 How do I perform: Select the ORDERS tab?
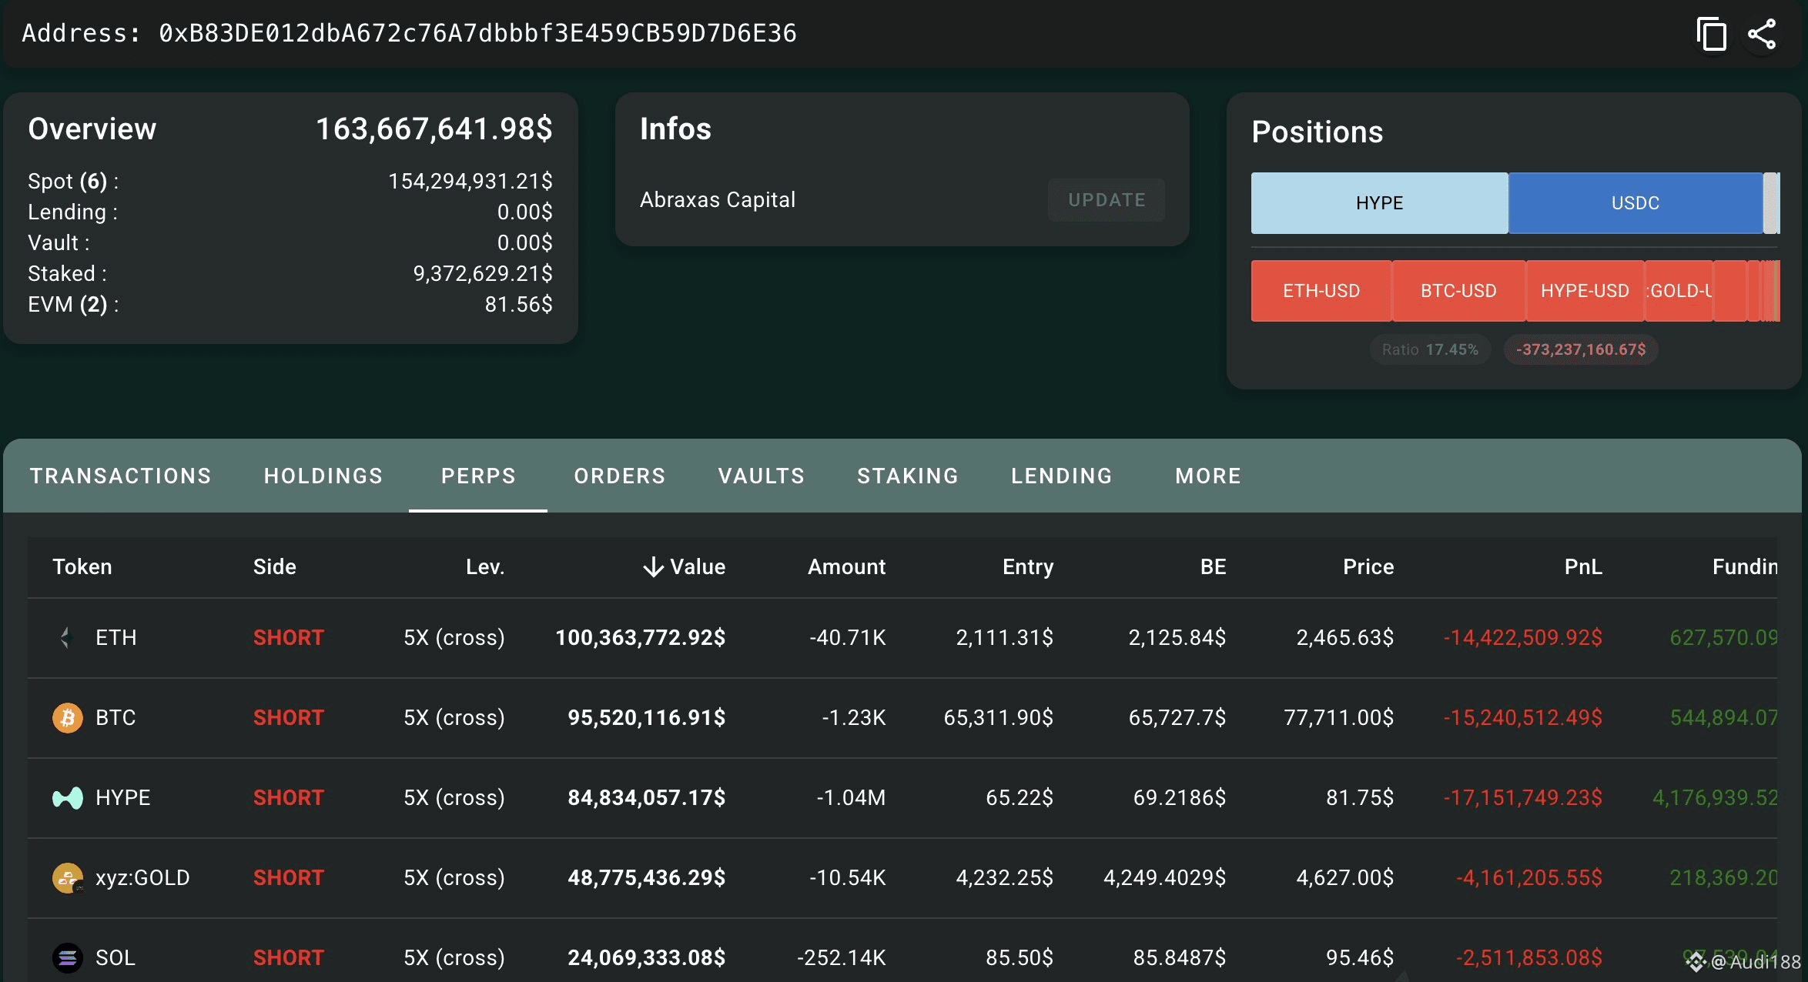620,476
